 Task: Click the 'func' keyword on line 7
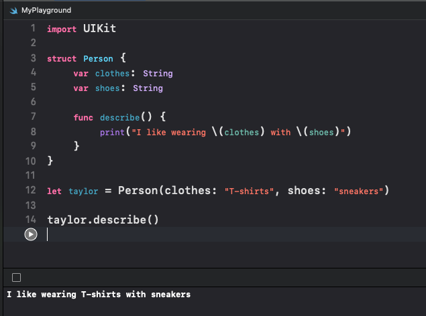click(83, 117)
